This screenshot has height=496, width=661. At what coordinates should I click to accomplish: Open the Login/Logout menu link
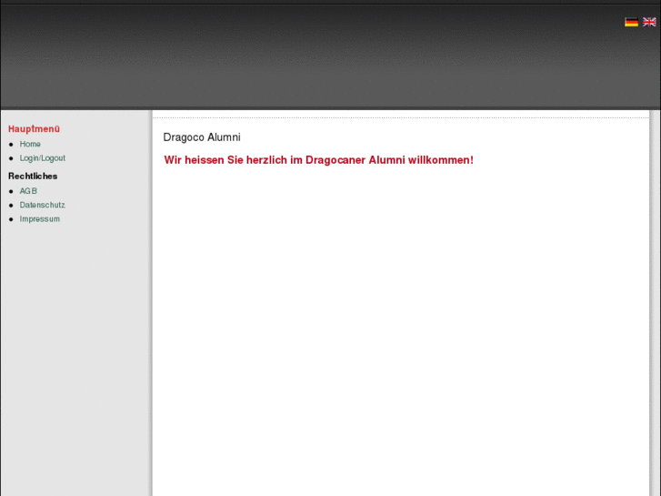(43, 157)
